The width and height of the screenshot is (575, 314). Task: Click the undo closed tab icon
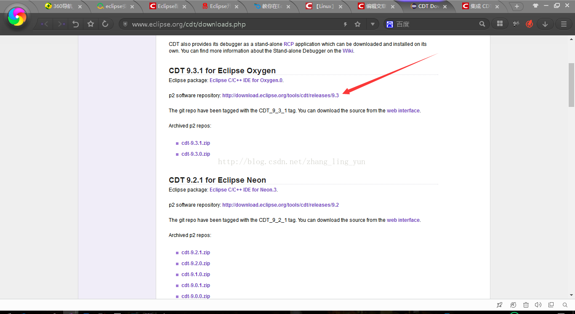pos(76,24)
